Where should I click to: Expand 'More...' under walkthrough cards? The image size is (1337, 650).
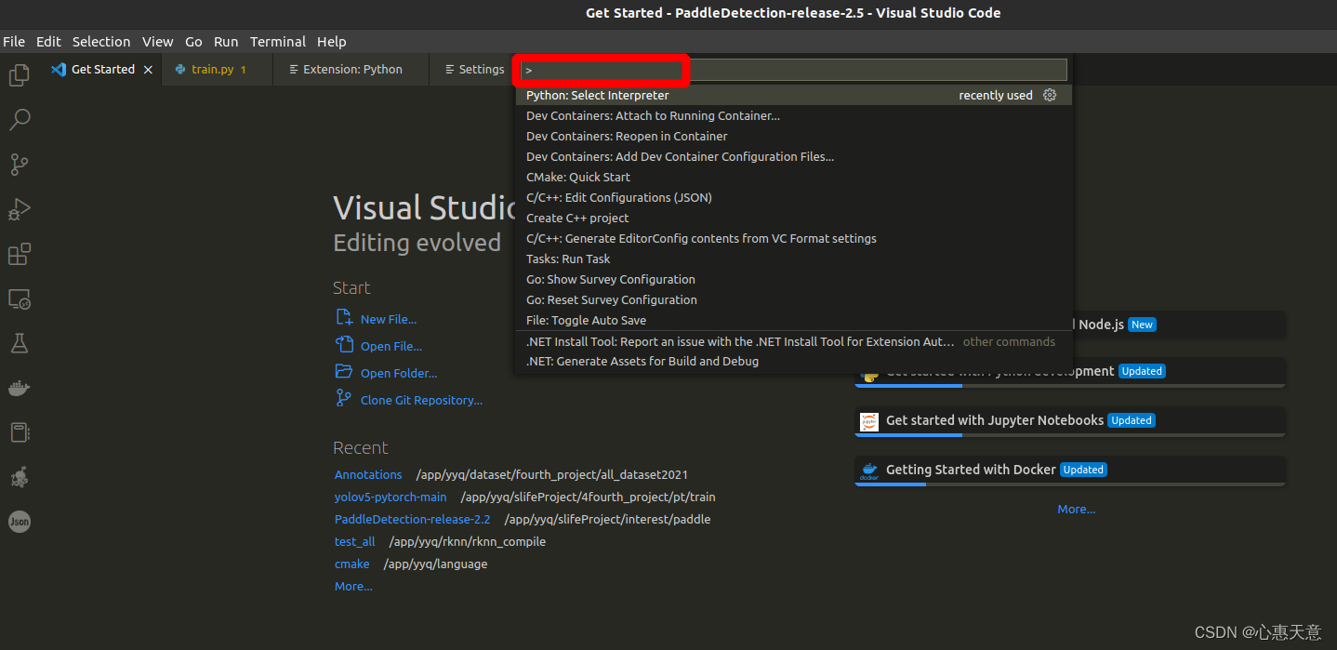coord(1076,509)
